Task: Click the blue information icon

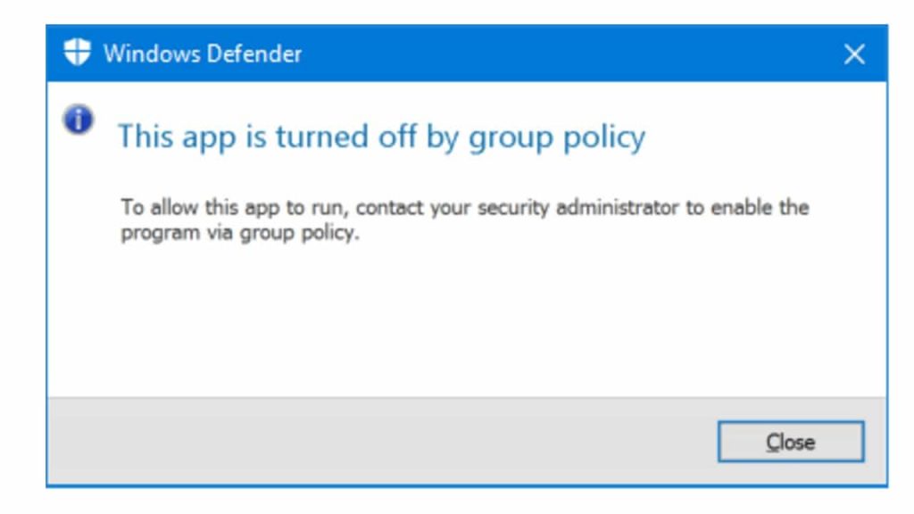Action: (x=79, y=120)
